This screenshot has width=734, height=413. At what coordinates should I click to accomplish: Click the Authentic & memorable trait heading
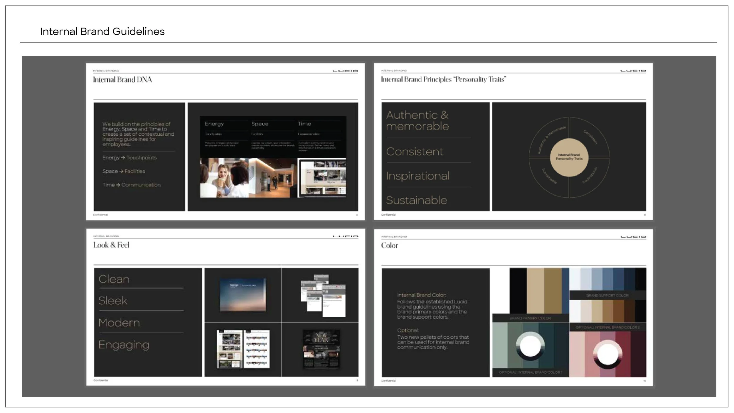(417, 120)
